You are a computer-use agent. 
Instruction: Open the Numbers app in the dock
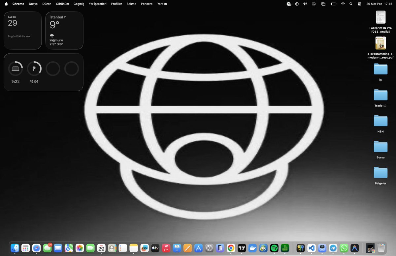pos(285,248)
